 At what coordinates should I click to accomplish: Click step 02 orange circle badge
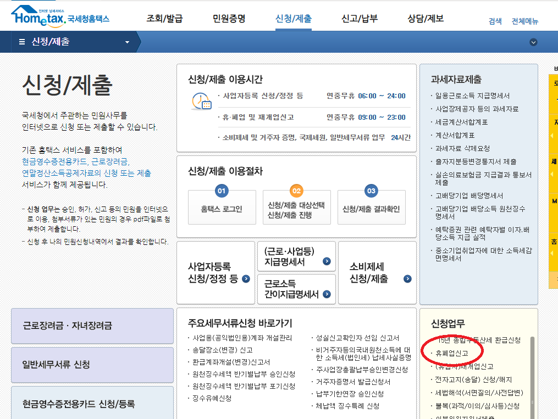[x=296, y=191]
